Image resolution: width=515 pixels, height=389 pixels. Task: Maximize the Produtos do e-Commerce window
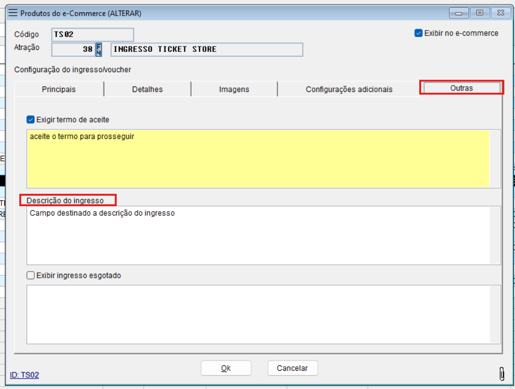[479, 13]
